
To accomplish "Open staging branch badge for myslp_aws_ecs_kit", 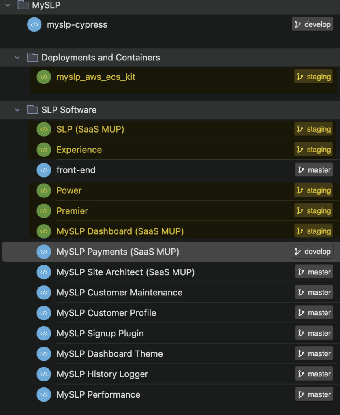I will pos(314,77).
